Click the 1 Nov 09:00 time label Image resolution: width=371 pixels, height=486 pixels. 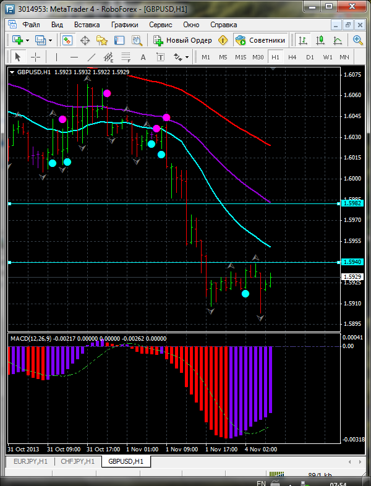(x=182, y=449)
